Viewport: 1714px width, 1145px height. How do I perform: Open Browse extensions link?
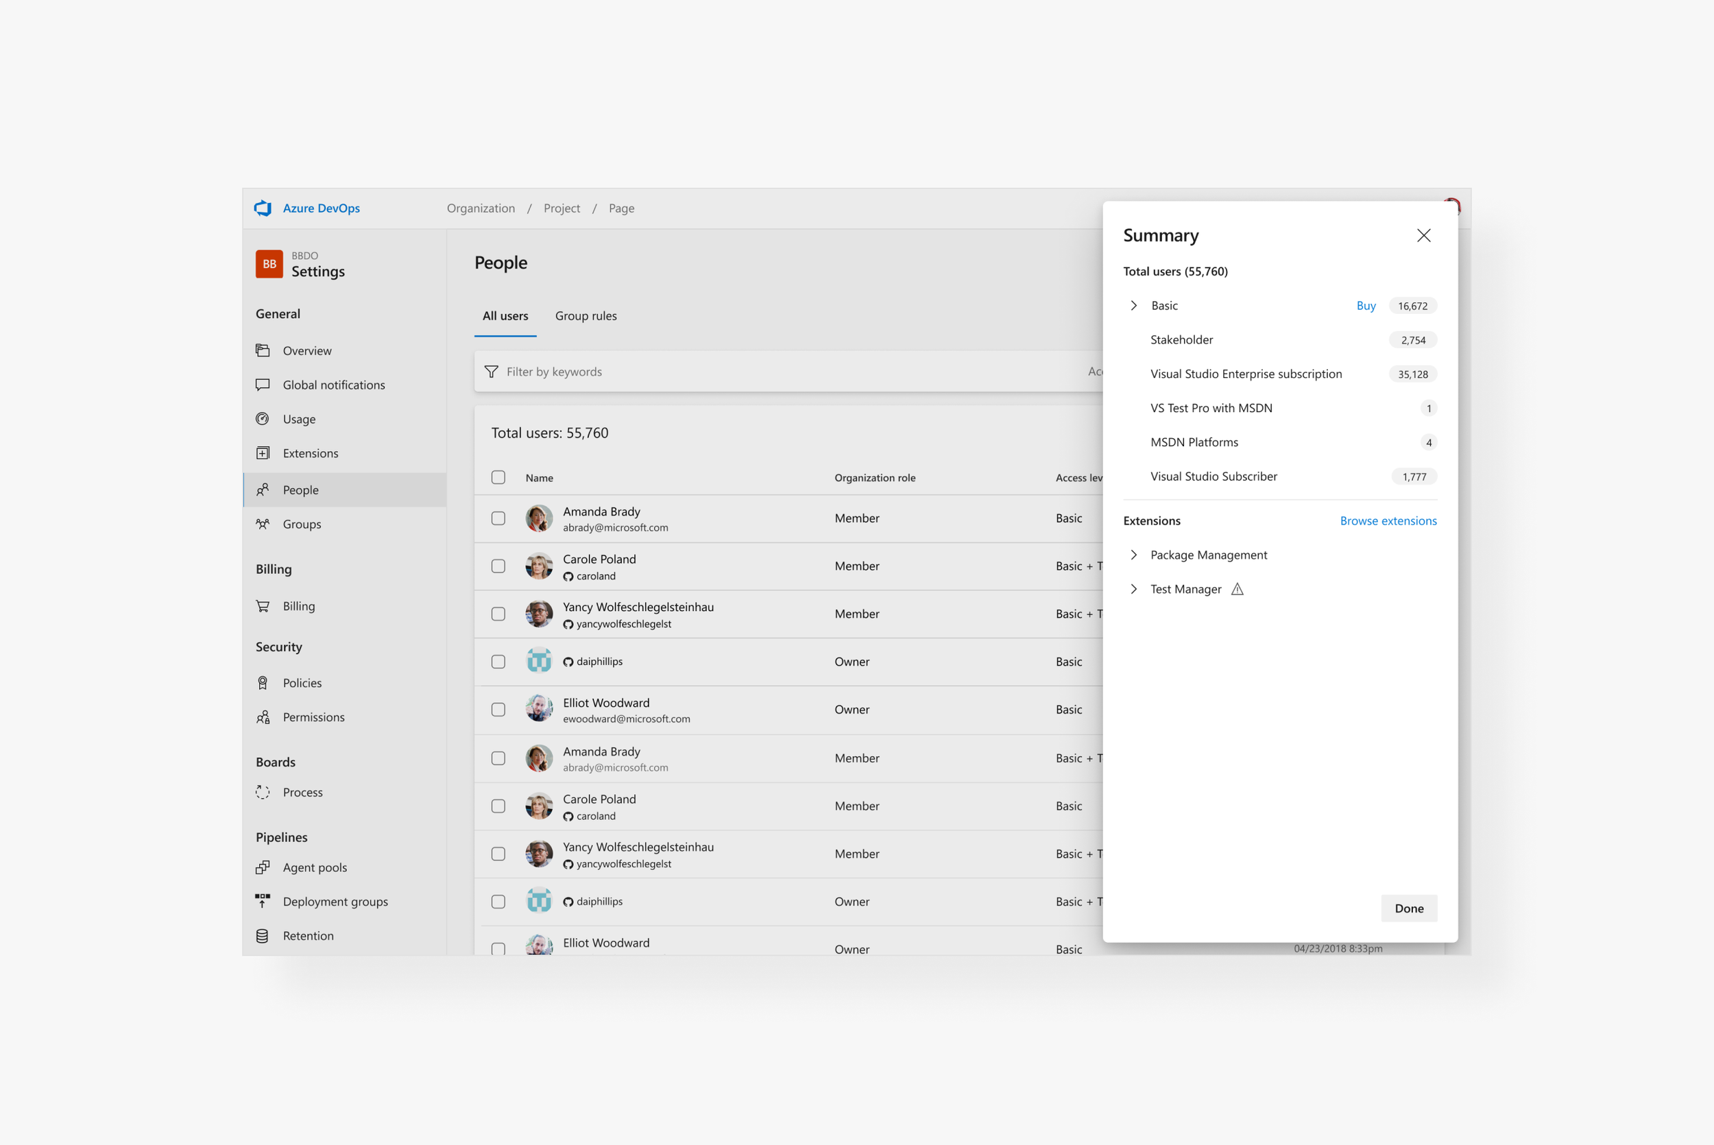pyautogui.click(x=1388, y=520)
